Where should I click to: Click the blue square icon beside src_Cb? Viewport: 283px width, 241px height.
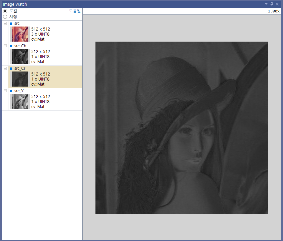click(x=11, y=46)
